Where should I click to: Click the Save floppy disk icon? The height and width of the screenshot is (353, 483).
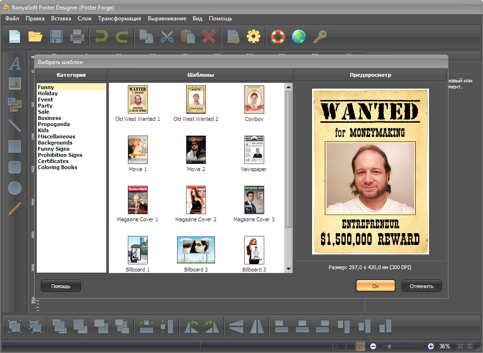pos(56,36)
